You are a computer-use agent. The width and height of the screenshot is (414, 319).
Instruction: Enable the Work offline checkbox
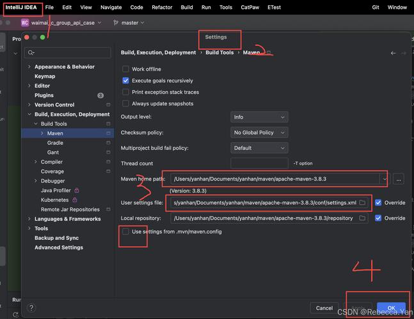(x=125, y=69)
